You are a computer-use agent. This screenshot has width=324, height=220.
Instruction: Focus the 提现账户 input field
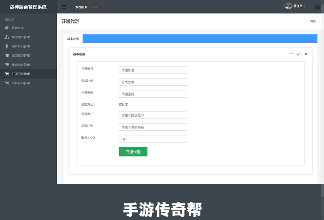(153, 115)
